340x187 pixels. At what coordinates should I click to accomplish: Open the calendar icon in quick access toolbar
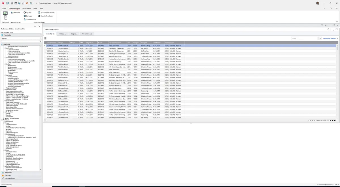coord(16,3)
